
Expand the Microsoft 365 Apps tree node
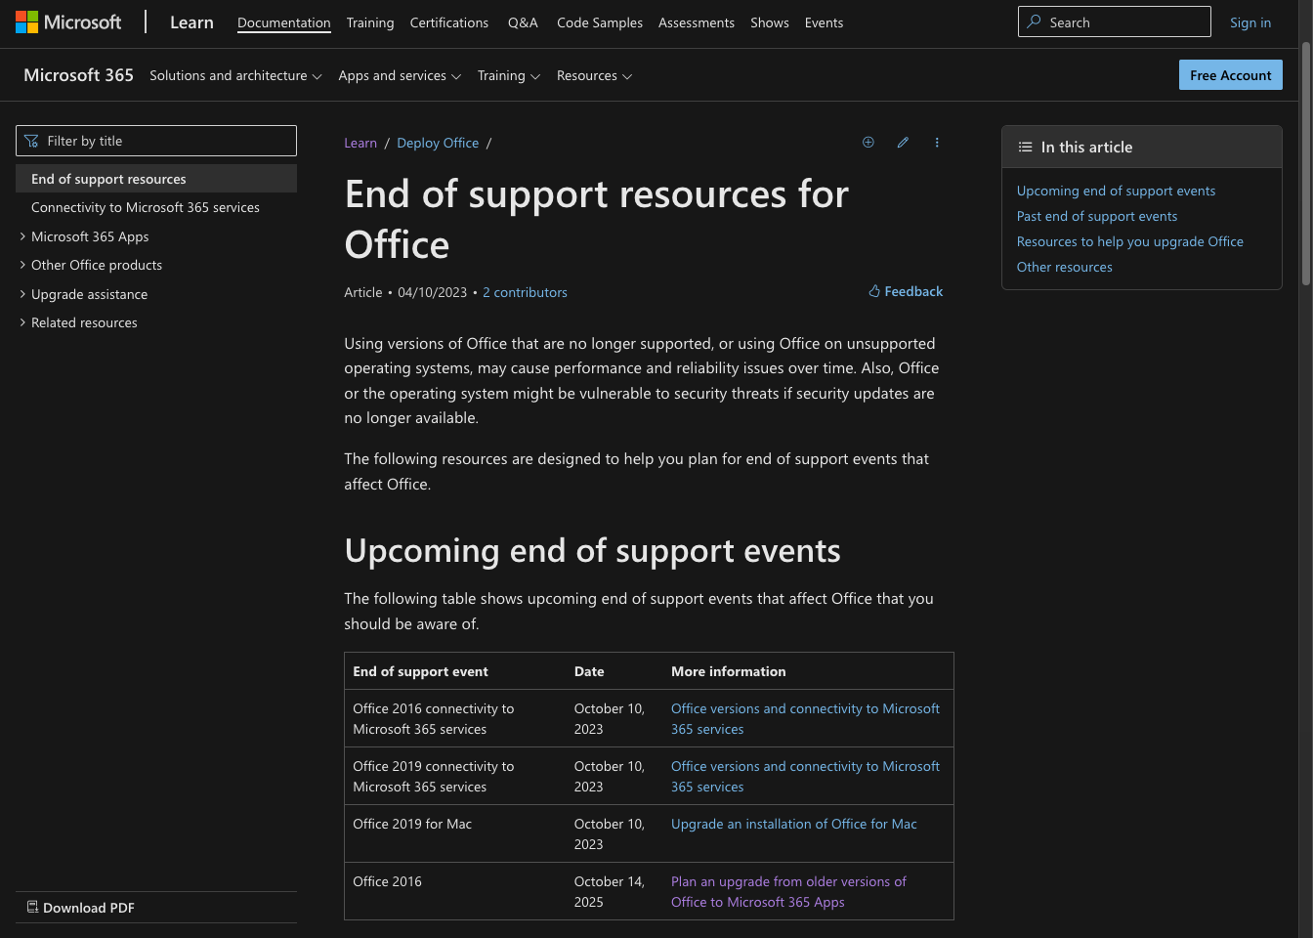pyautogui.click(x=22, y=236)
